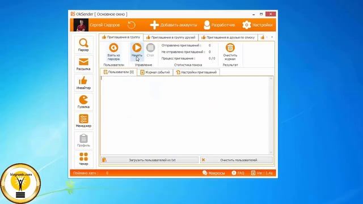The image size is (363, 204).
Task: Click the Сергей Сидоров profile avatar
Action: (81, 25)
